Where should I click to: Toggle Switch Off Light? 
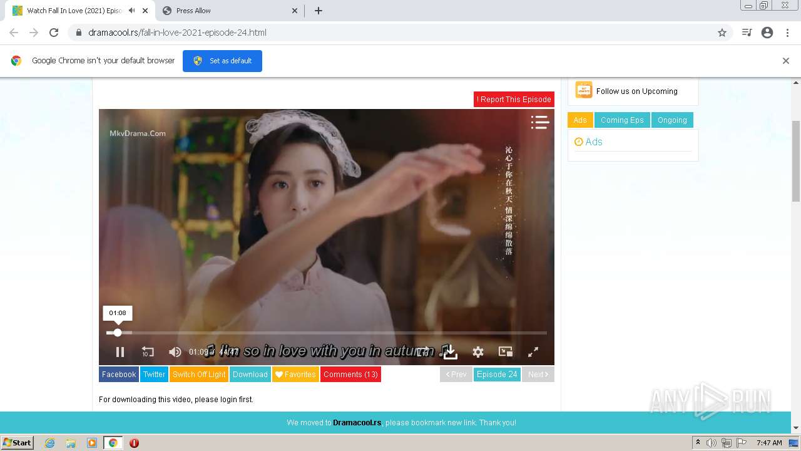click(x=199, y=375)
